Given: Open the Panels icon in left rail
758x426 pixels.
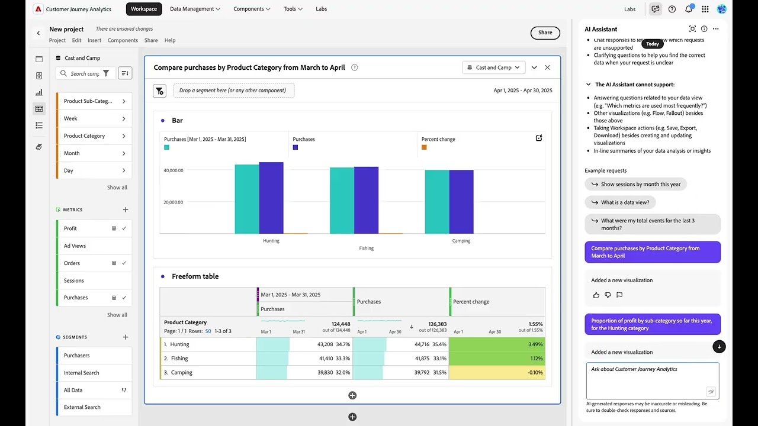Looking at the screenshot, I should click(x=39, y=59).
